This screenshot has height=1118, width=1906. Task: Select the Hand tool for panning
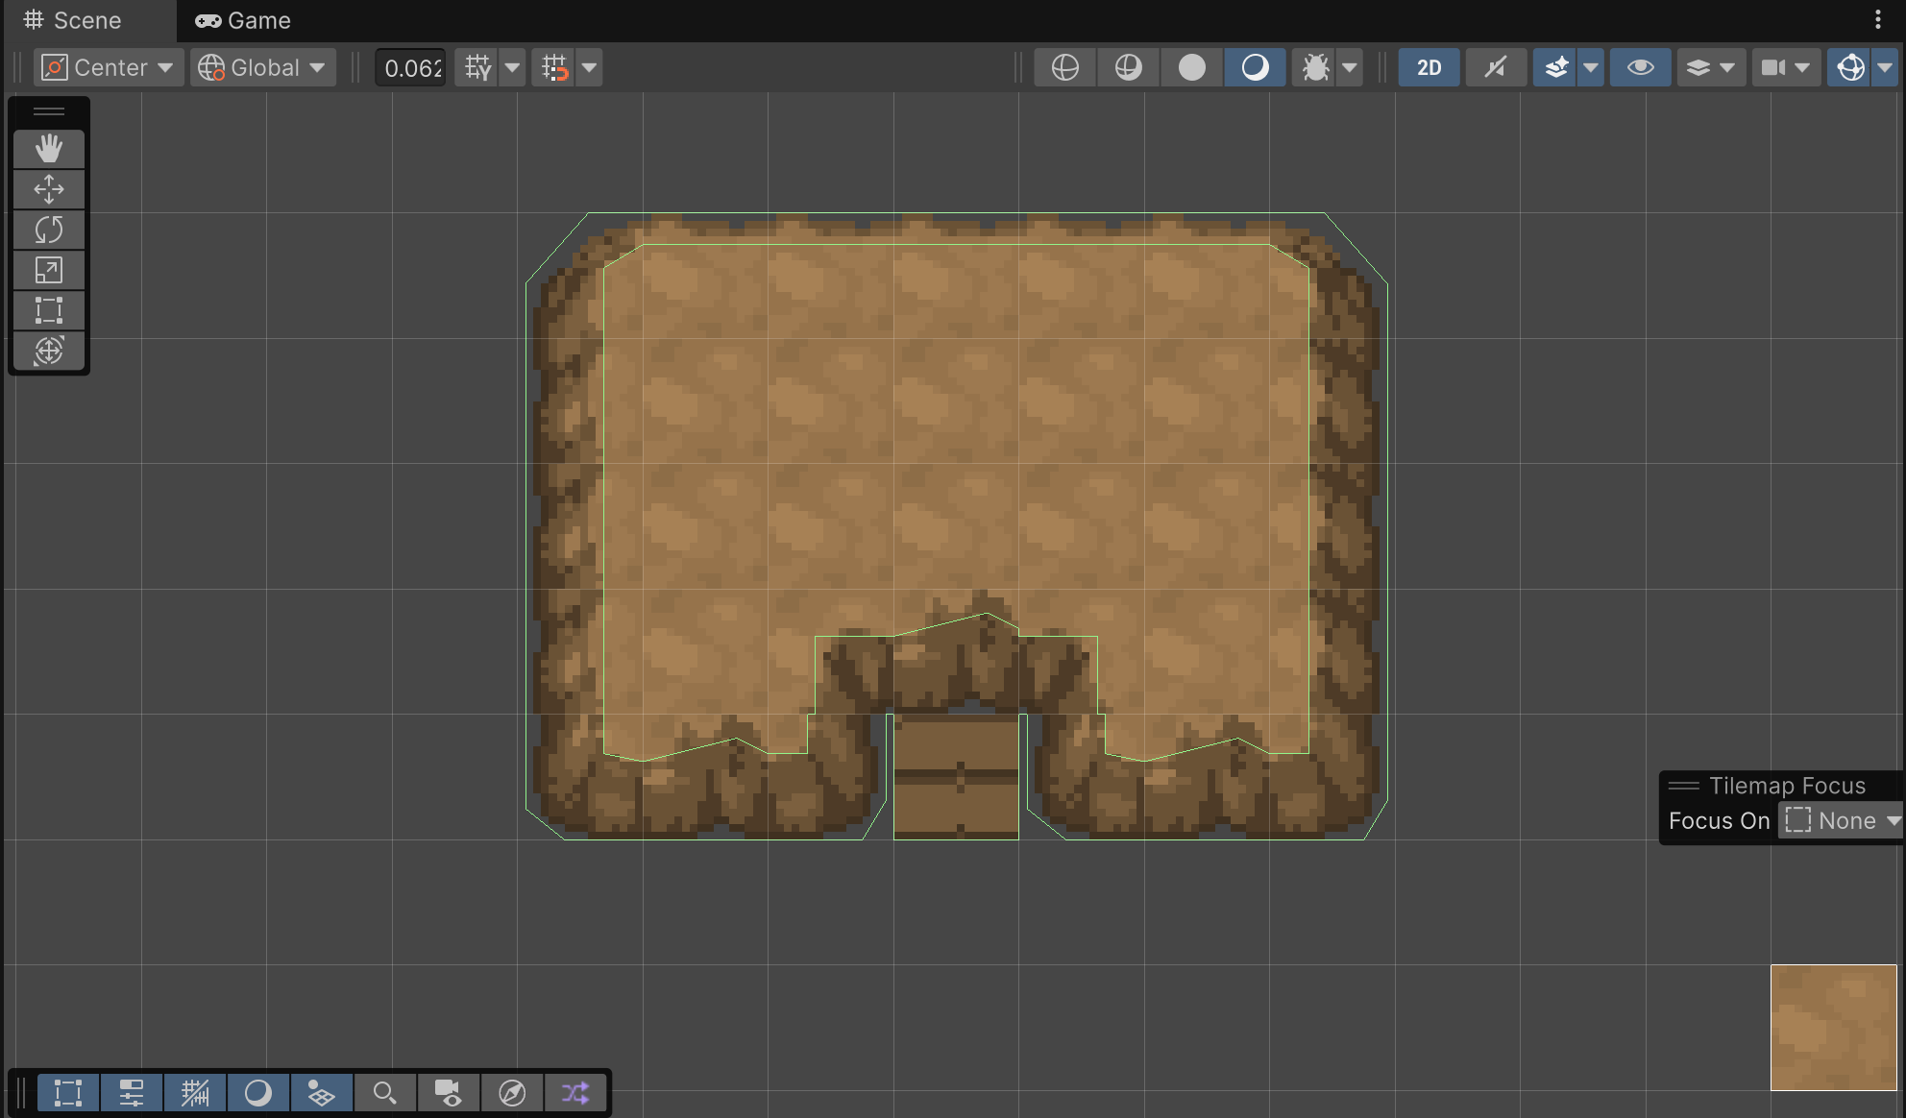[49, 149]
